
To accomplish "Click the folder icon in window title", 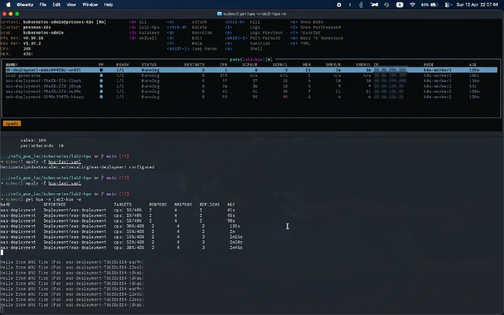I will click(219, 14).
